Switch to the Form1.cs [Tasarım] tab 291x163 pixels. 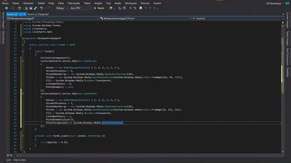pyautogui.click(x=38, y=14)
